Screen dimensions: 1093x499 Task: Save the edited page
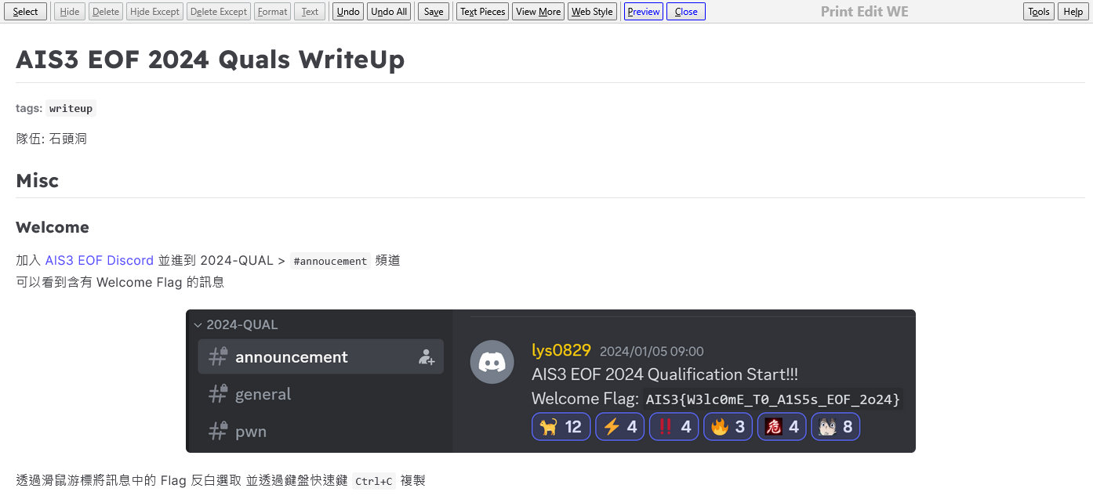click(434, 12)
